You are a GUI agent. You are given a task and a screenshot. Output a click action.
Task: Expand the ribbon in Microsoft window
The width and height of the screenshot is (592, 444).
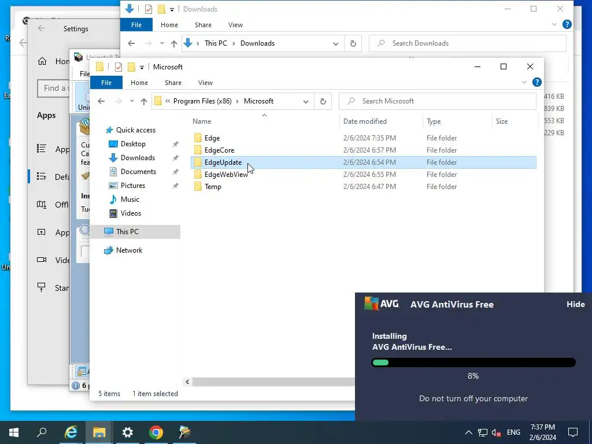click(x=524, y=82)
